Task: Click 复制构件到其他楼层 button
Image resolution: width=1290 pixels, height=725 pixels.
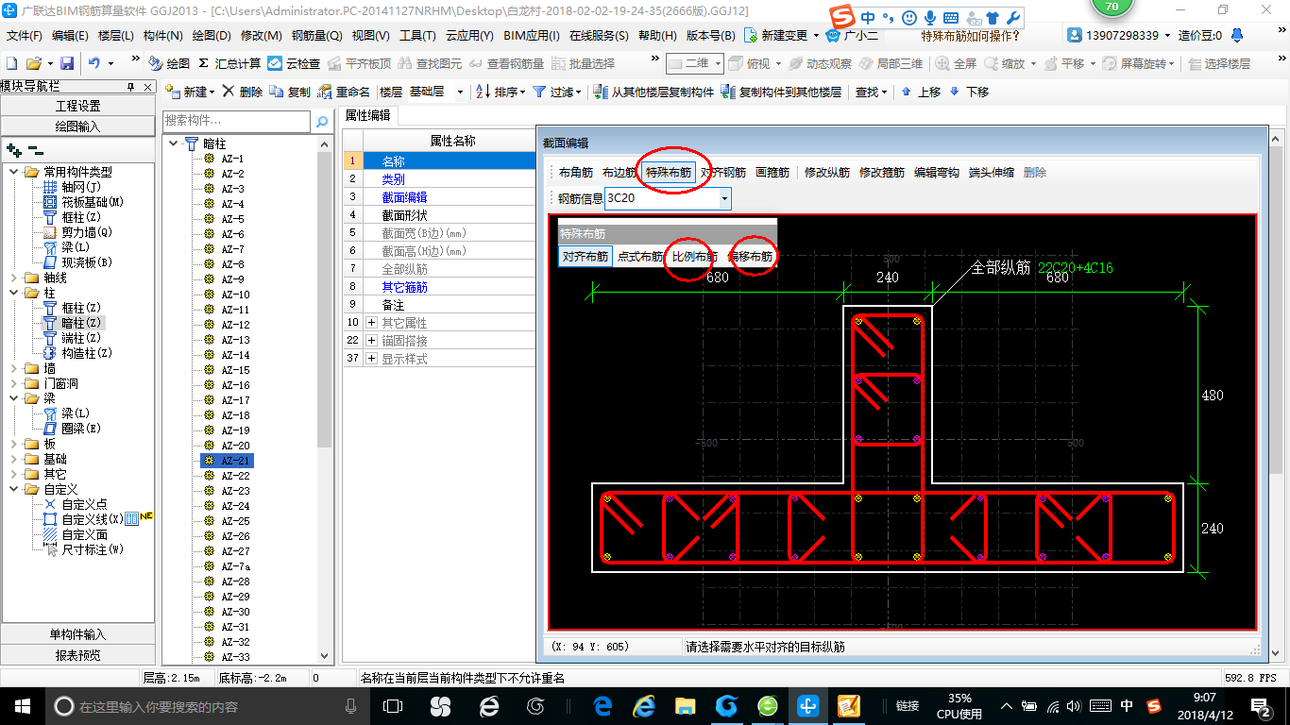Action: coord(781,92)
